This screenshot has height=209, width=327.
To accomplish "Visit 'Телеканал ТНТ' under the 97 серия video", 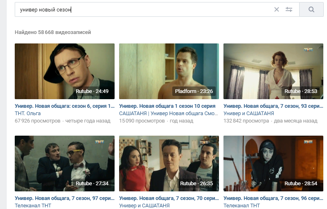I will [33, 206].
